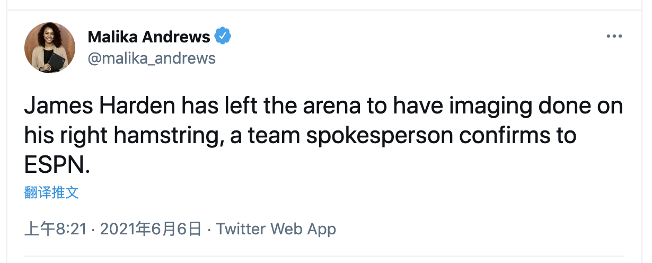The width and height of the screenshot is (652, 263).
Task: Open Malika Andrews' profile picture
Action: 50,48
